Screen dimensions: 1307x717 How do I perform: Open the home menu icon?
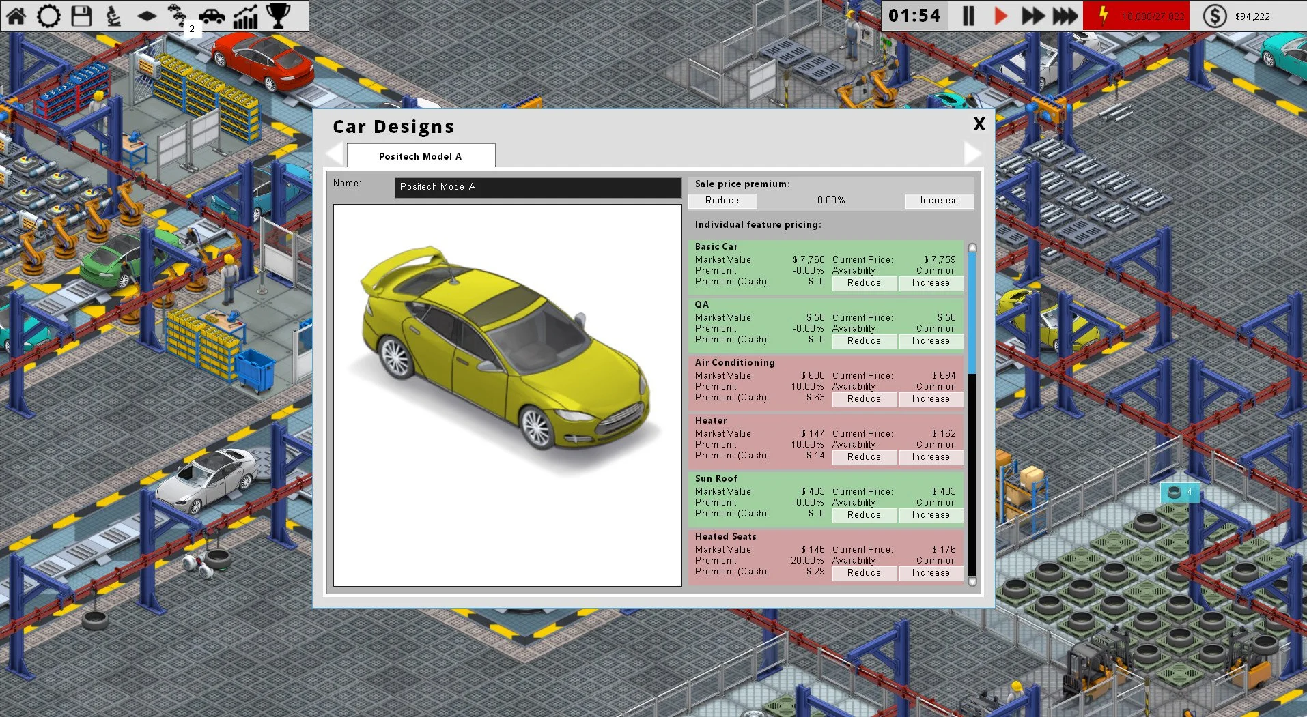(x=16, y=15)
